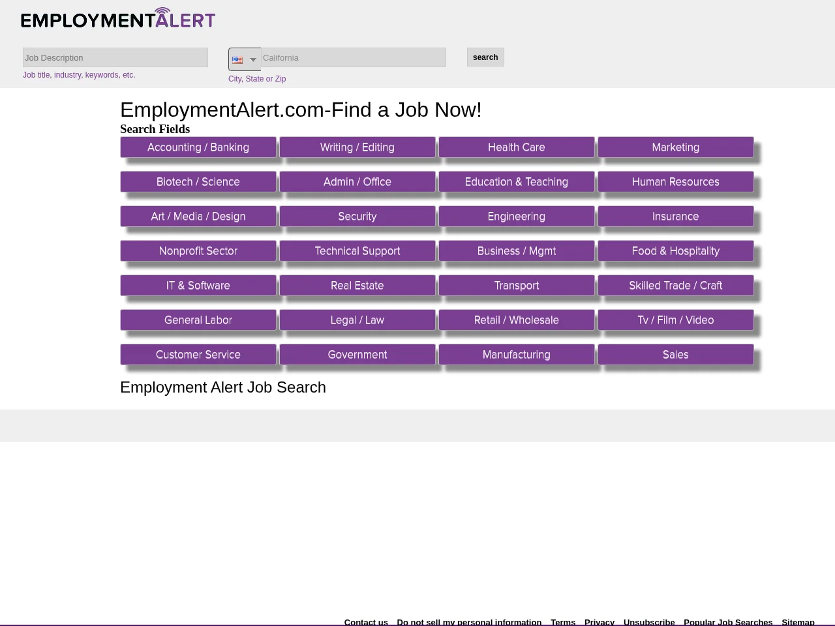Select Human Resources category
This screenshot has height=626, width=835.
pos(676,182)
